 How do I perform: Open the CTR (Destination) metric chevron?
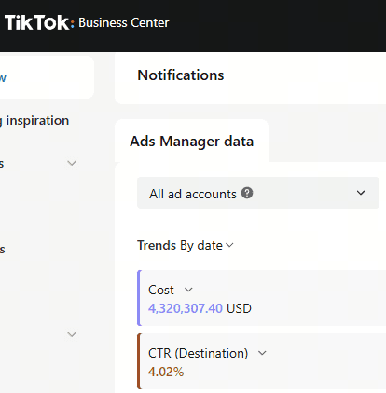(262, 353)
